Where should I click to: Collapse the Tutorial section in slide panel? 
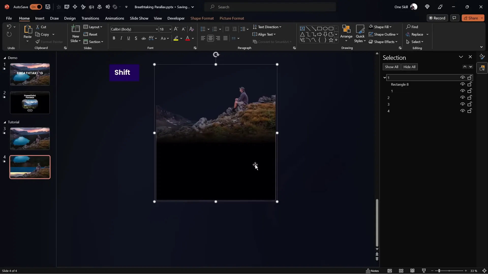[x=5, y=122]
